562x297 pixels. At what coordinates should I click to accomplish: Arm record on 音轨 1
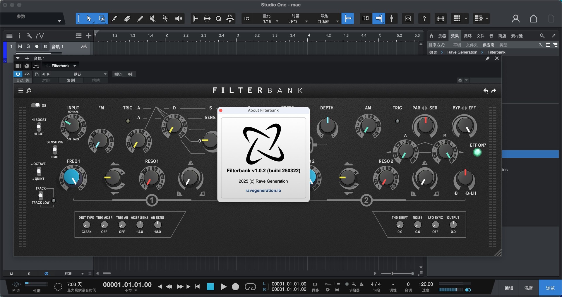point(37,47)
